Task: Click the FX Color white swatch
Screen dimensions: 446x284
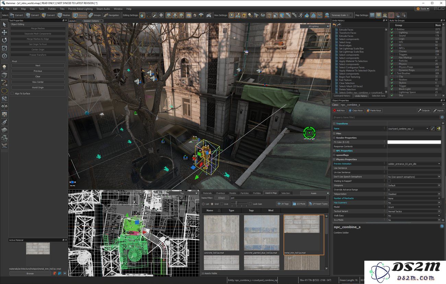Action: tap(414, 142)
